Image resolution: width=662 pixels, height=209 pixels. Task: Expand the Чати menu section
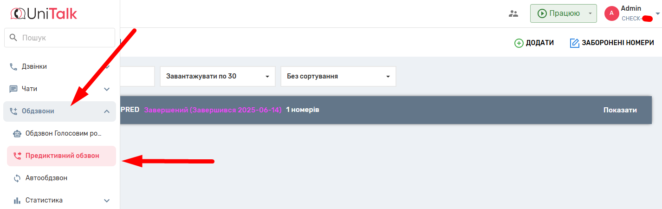tap(106, 89)
